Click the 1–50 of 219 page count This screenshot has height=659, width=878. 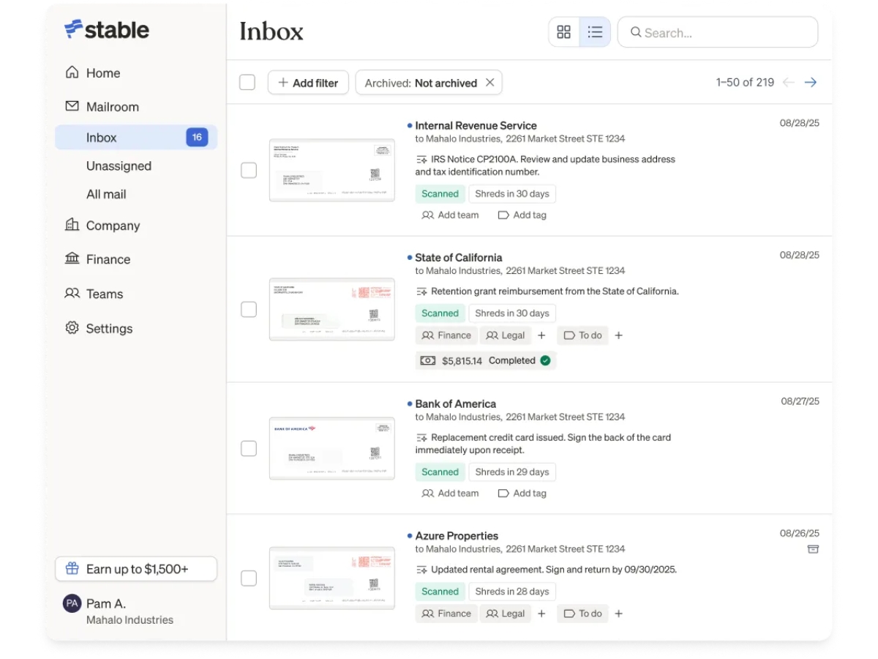[x=745, y=83]
